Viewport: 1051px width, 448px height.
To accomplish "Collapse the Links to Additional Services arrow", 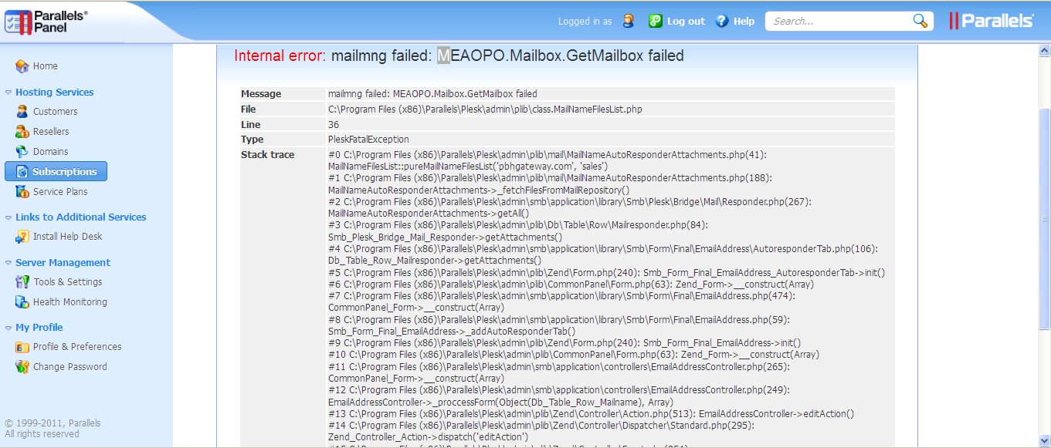I will [x=8, y=217].
